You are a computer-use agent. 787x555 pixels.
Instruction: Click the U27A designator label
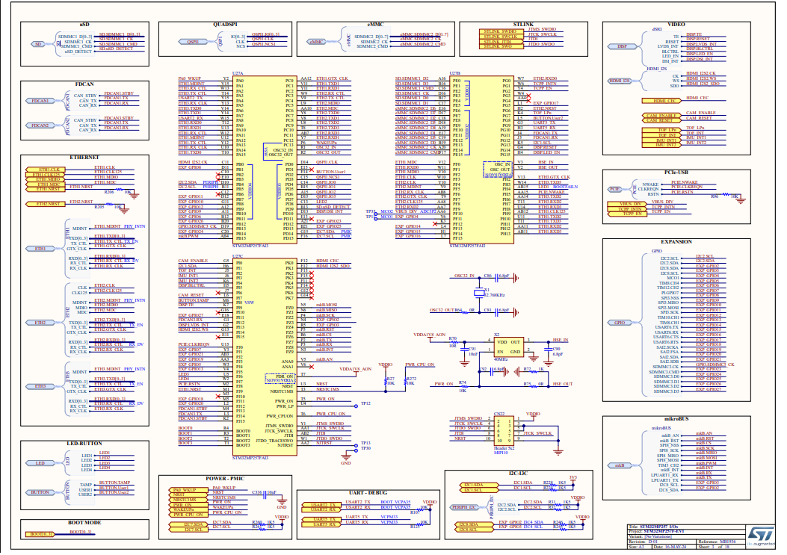[x=238, y=73]
